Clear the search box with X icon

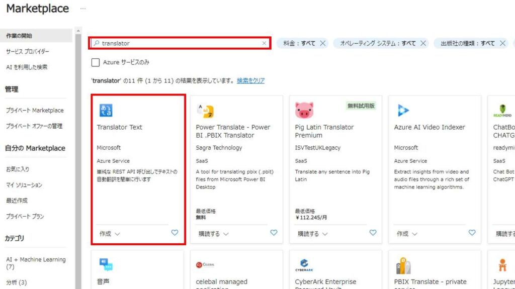[x=264, y=43]
